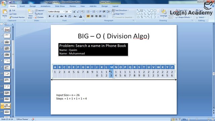Save the presentation from Quick Access
The height and width of the screenshot is (121, 215).
[x=10, y=2]
